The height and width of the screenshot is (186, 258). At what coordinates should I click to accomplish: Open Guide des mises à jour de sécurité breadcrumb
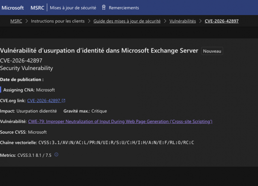127,21
